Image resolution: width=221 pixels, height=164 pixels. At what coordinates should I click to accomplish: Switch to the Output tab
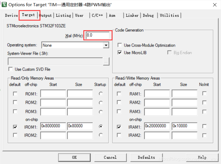pyautogui.click(x=45, y=15)
